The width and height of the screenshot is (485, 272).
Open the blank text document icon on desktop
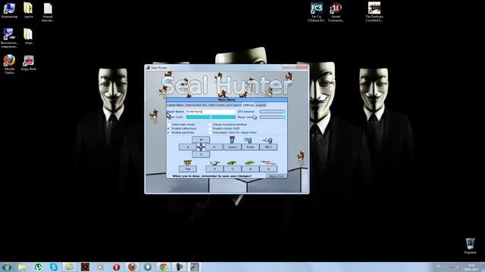tap(48, 12)
